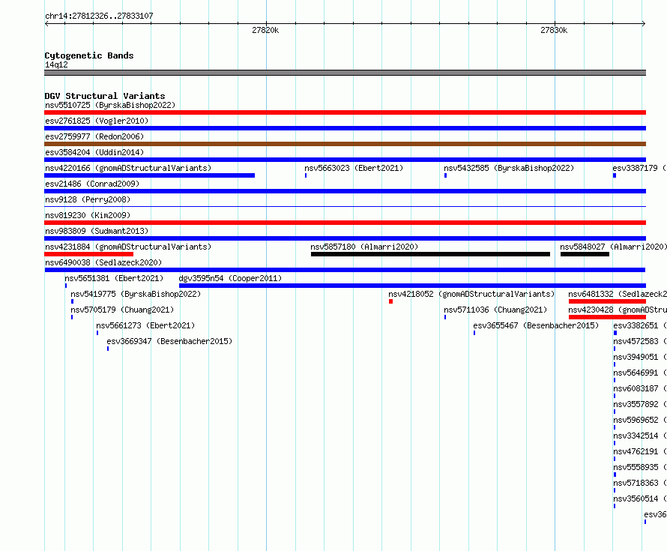
Task: Open the esv21486 (Conrad2009) label
Action: tap(92, 184)
